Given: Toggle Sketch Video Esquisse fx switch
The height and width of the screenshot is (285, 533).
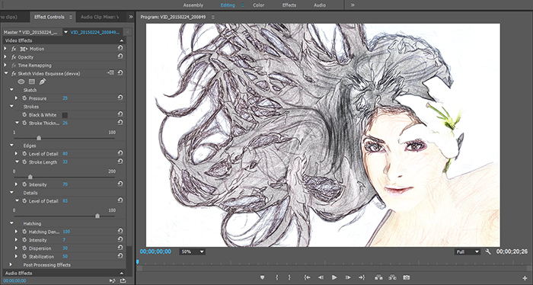Looking at the screenshot, I should 14,73.
